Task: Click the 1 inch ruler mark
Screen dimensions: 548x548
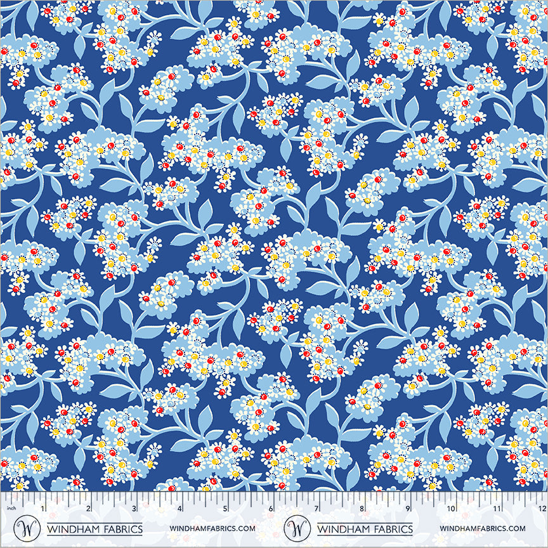Action: pyautogui.click(x=42, y=508)
